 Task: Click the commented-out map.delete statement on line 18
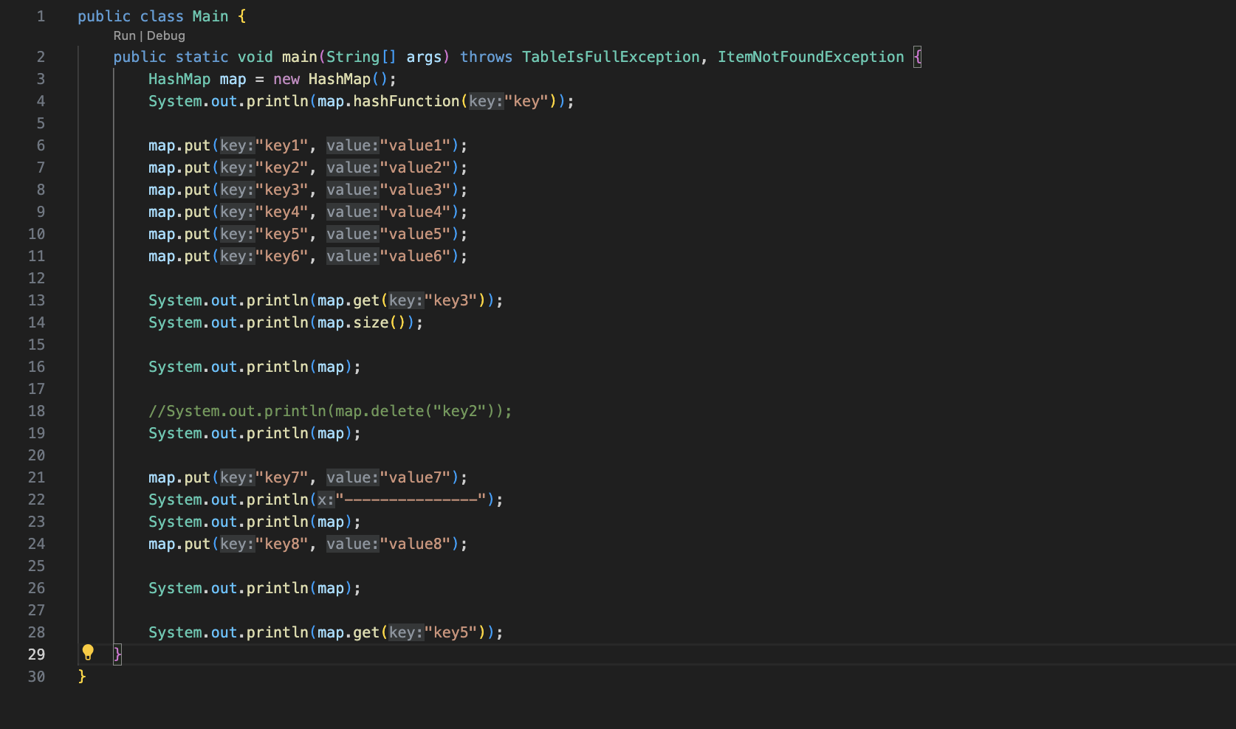tap(330, 411)
